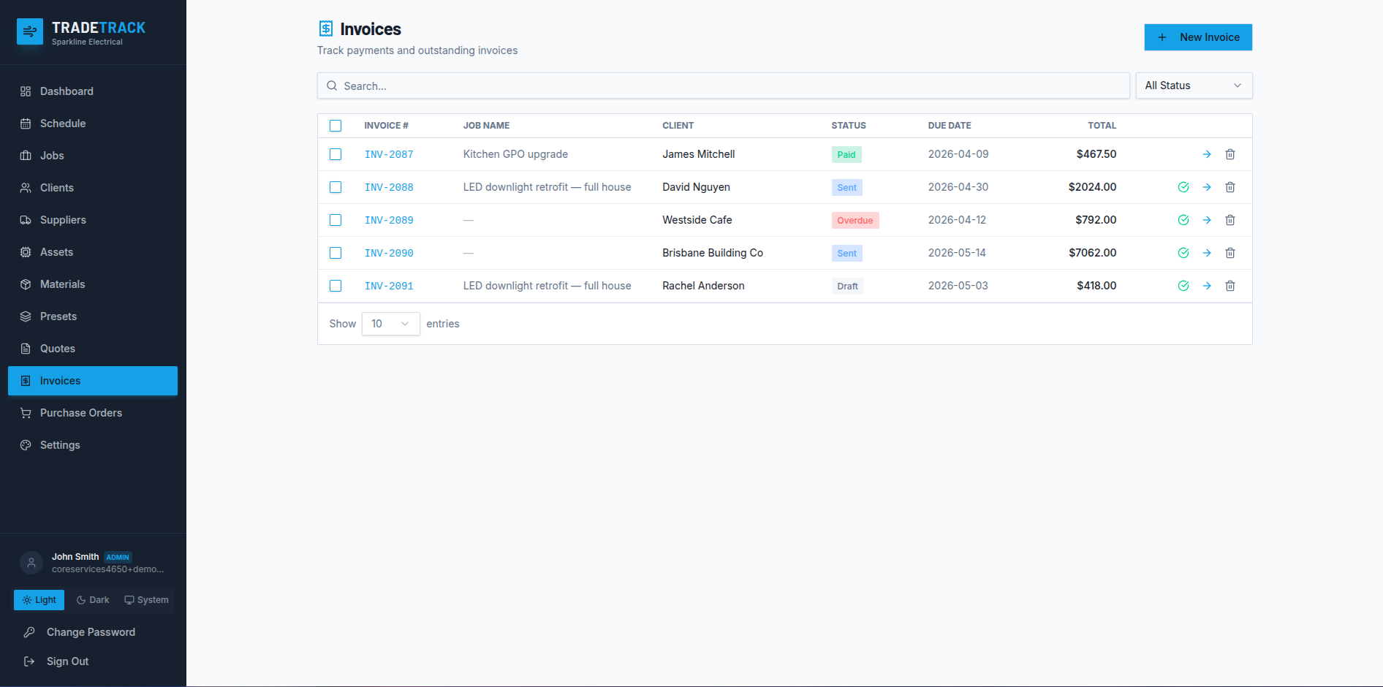
Task: Switch theme to System
Action: (146, 600)
